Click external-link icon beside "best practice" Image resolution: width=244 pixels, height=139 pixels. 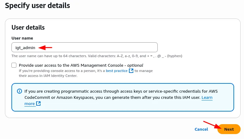click(131, 71)
